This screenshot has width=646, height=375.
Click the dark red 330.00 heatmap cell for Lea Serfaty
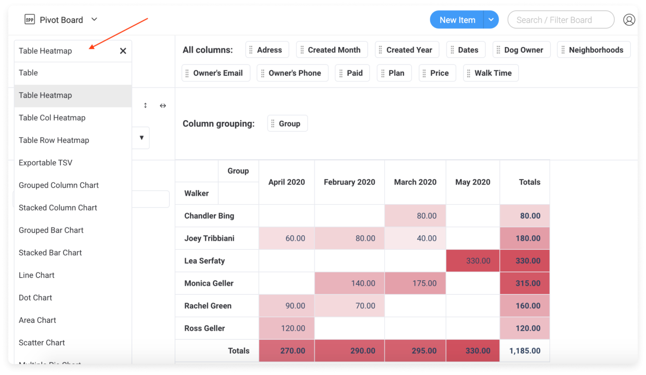tap(473, 261)
